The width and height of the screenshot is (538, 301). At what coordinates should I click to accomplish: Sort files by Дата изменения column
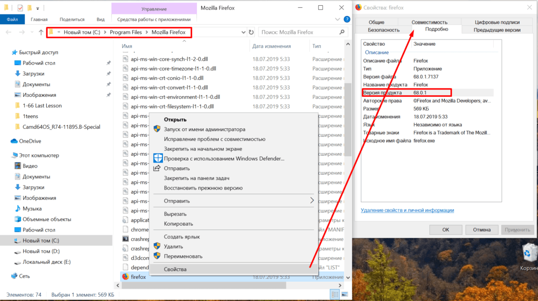click(x=272, y=46)
